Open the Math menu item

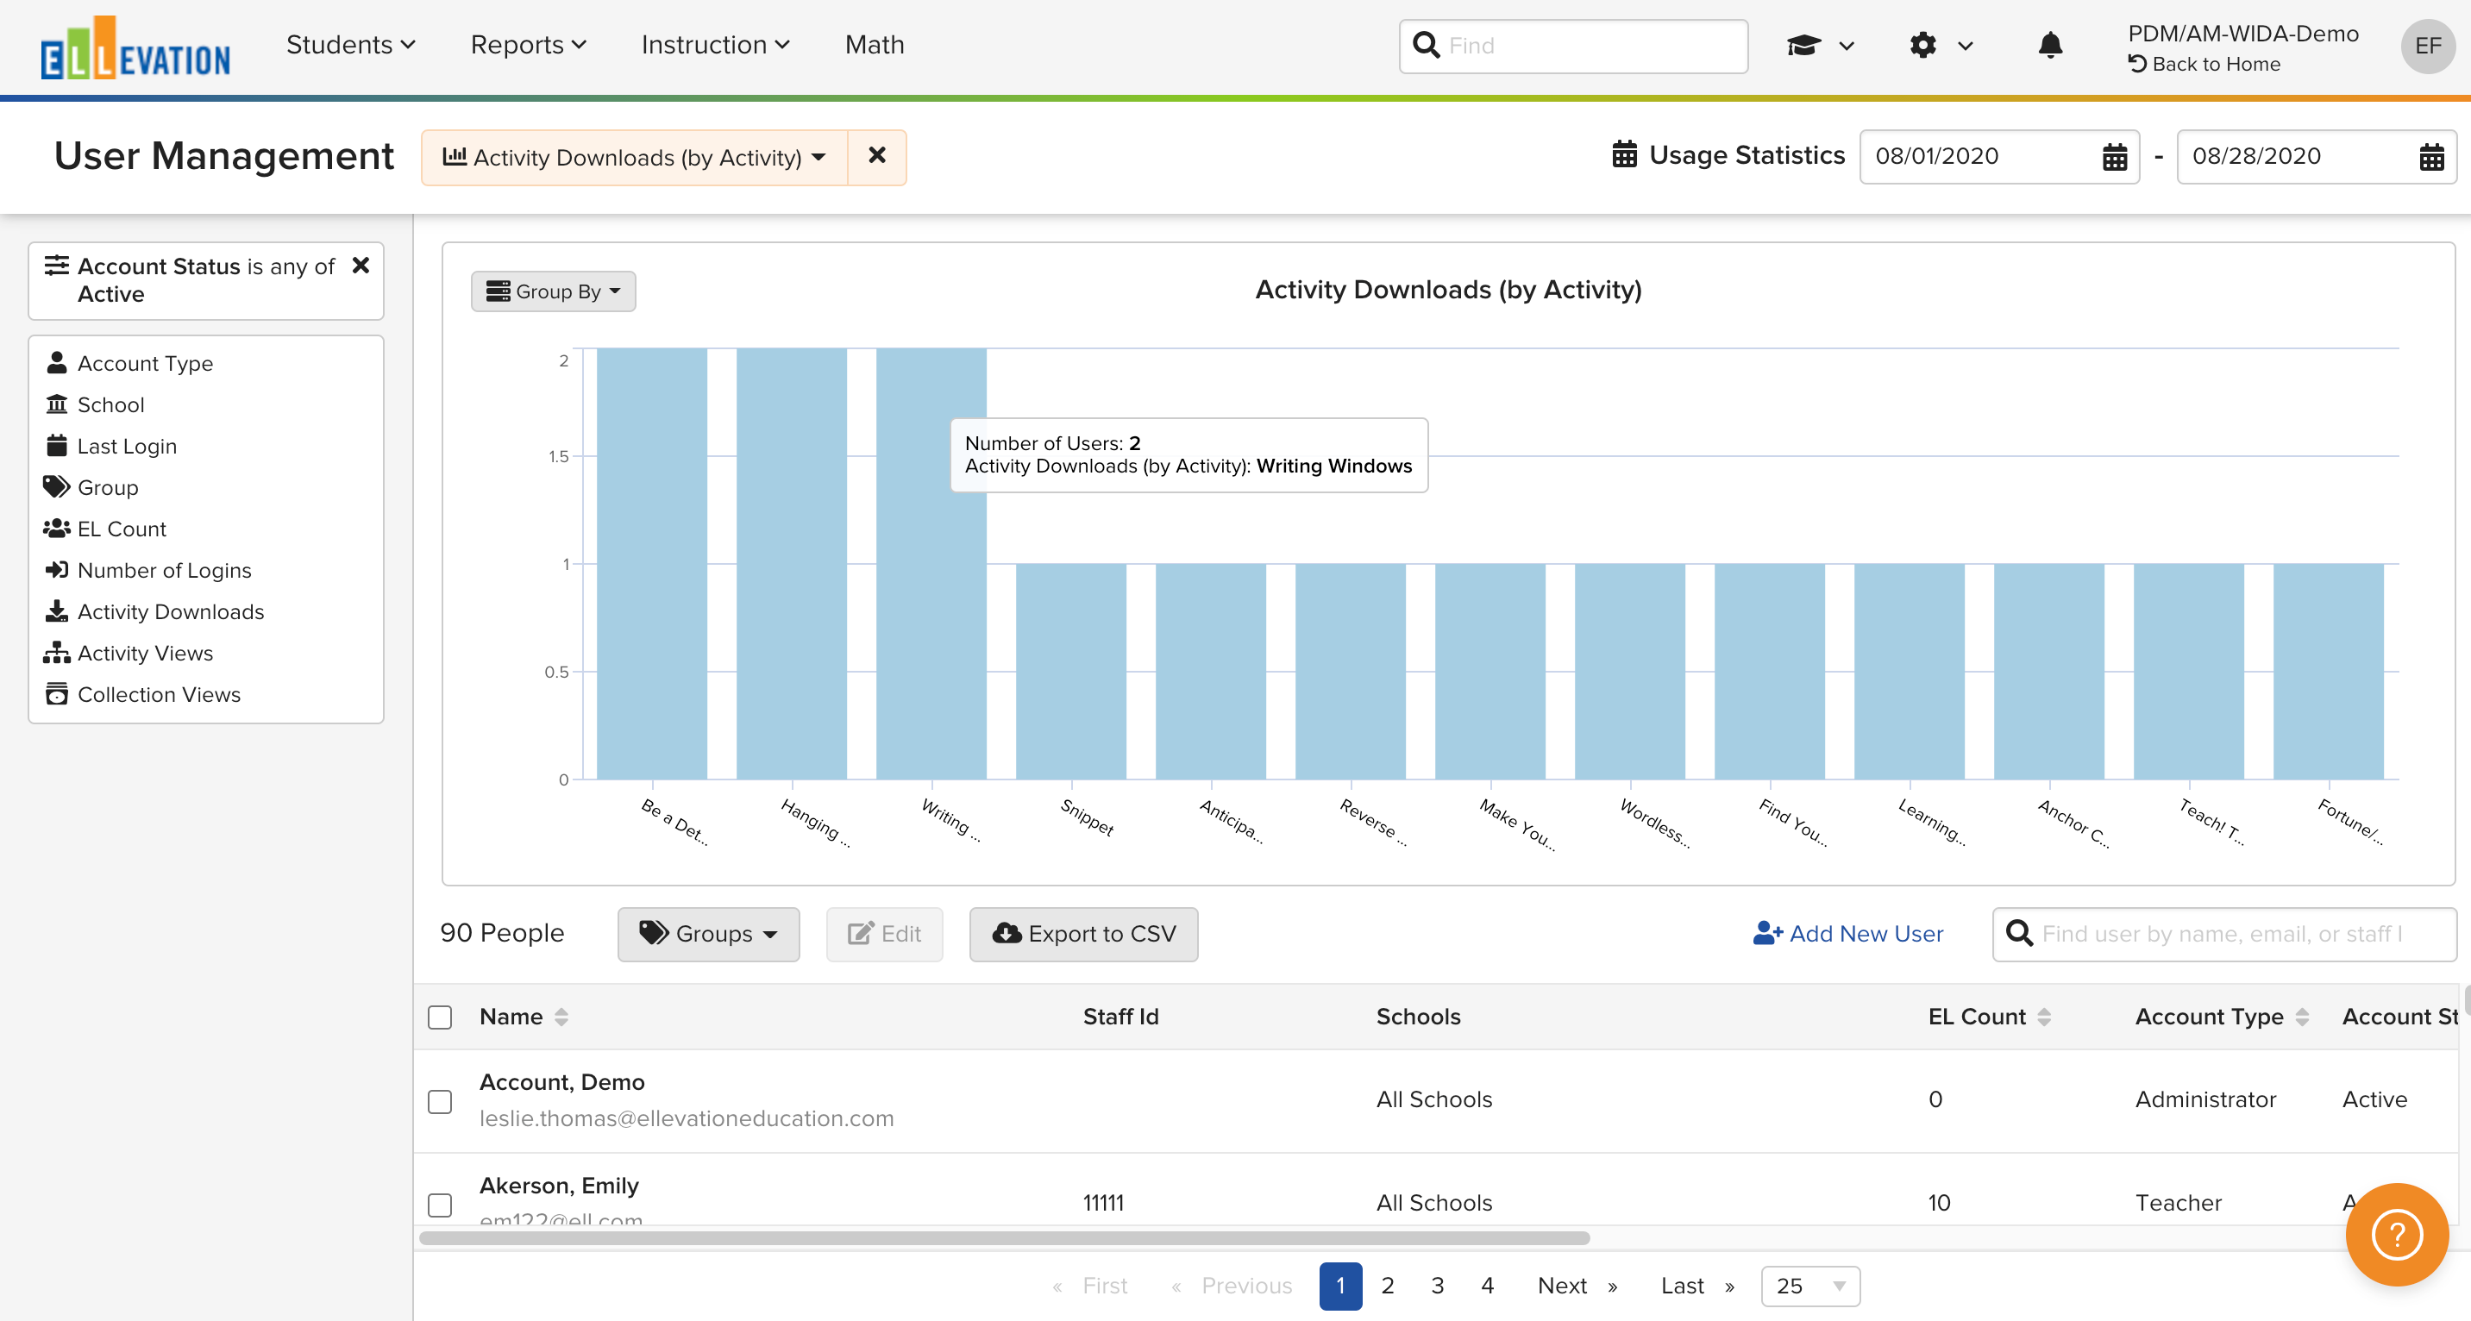(x=874, y=45)
